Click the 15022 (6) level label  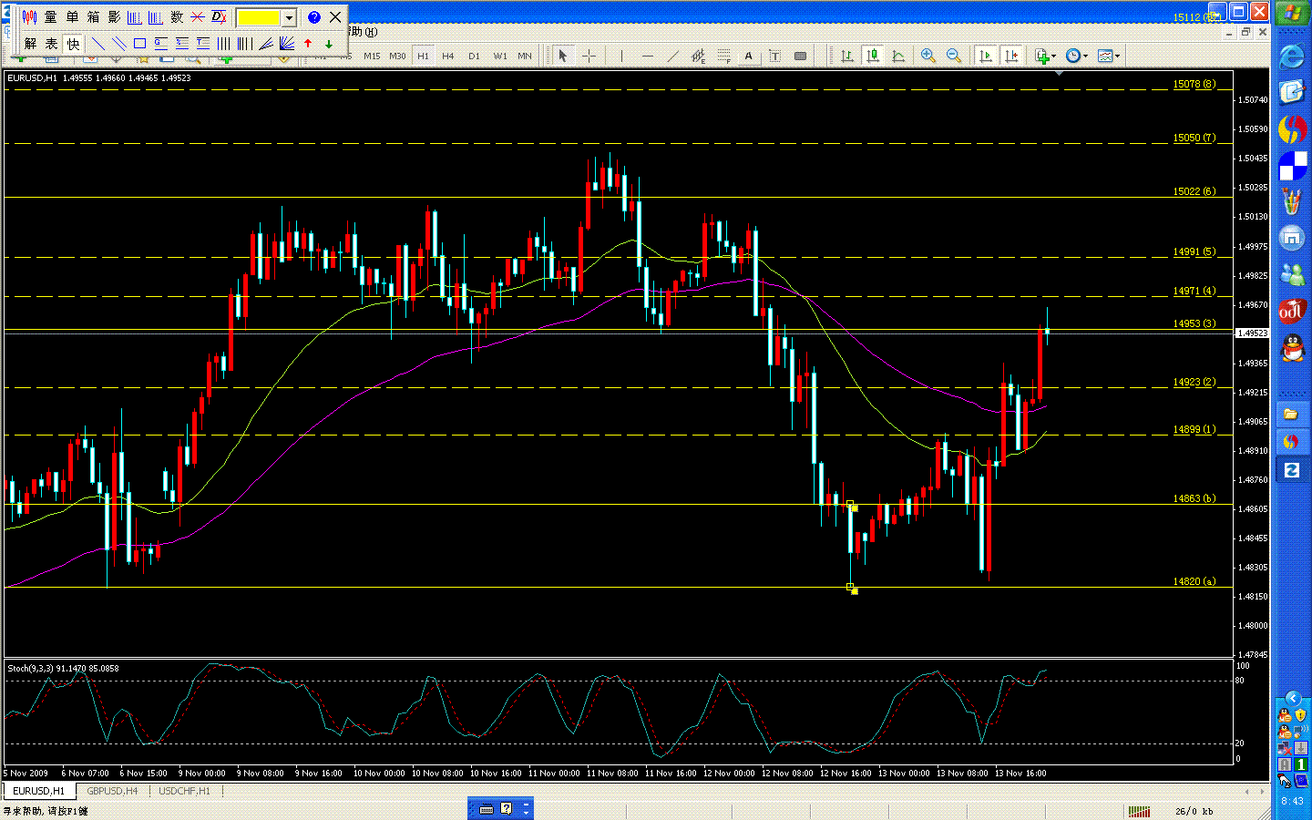1194,191
